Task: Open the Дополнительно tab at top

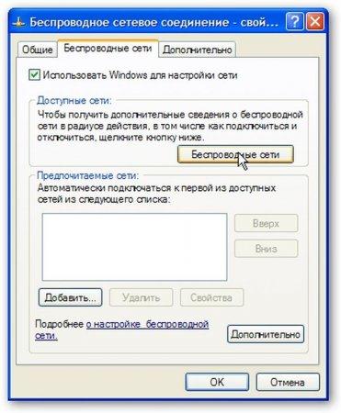Action: 198,50
